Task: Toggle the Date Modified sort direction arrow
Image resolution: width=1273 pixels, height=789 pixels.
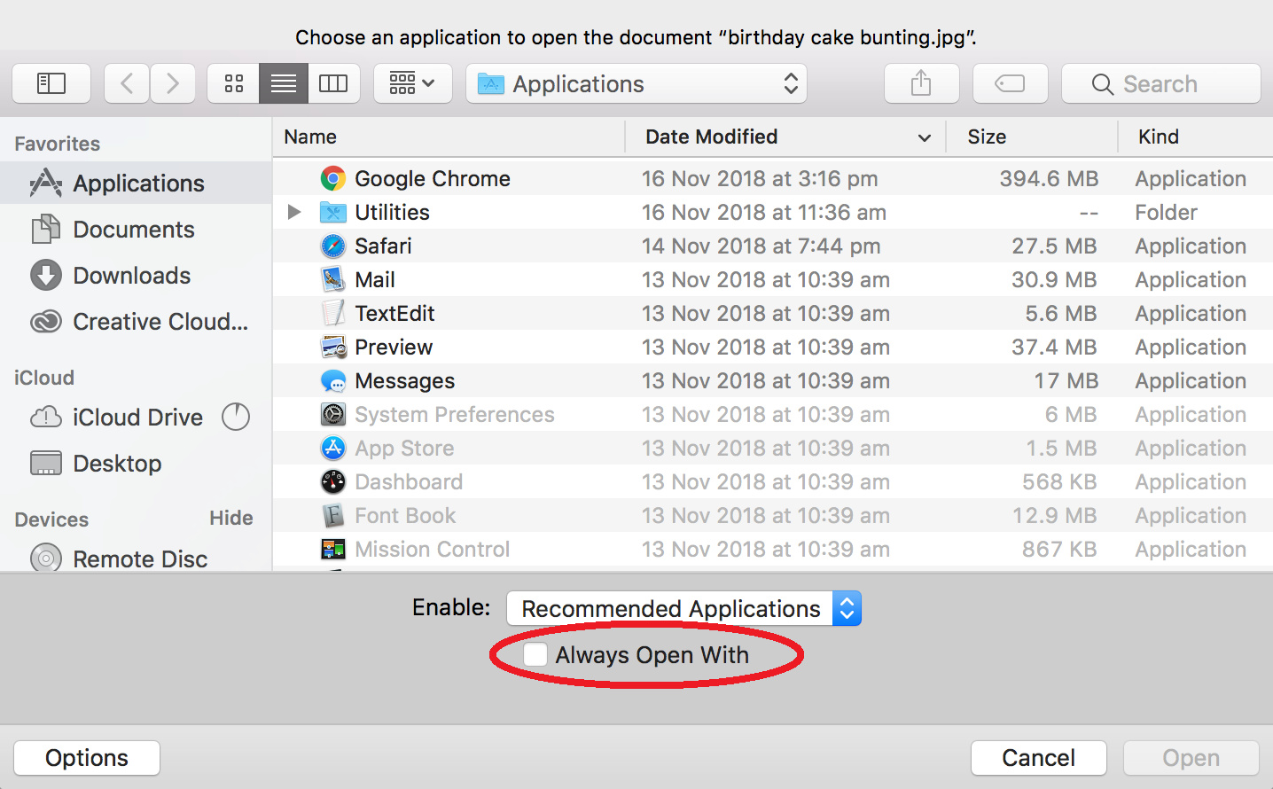Action: [x=925, y=137]
